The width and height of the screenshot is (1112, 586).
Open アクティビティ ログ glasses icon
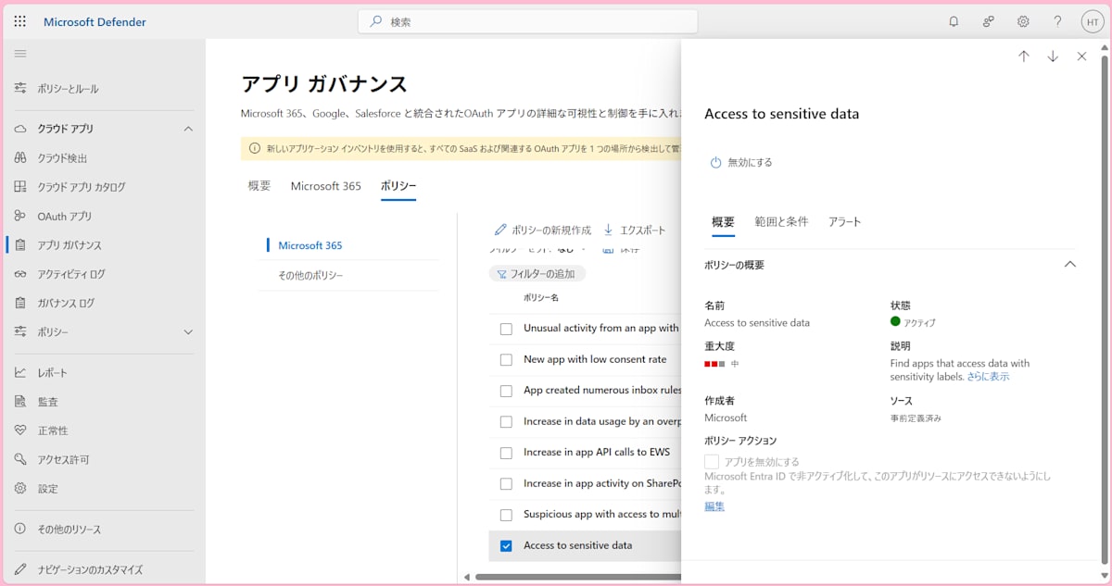[x=20, y=274]
